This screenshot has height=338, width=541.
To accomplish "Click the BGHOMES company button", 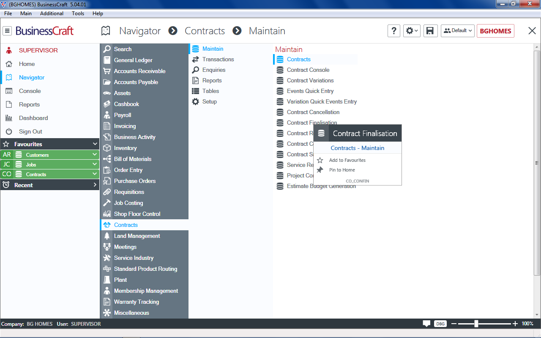I will [x=495, y=31].
